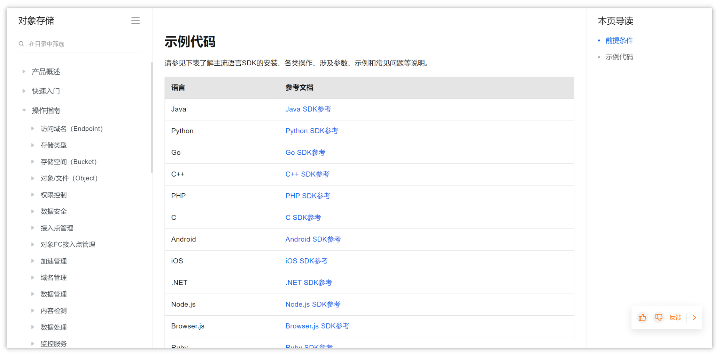The image size is (721, 357).
Task: Open the 反馈 feedback link
Action: [675, 317]
